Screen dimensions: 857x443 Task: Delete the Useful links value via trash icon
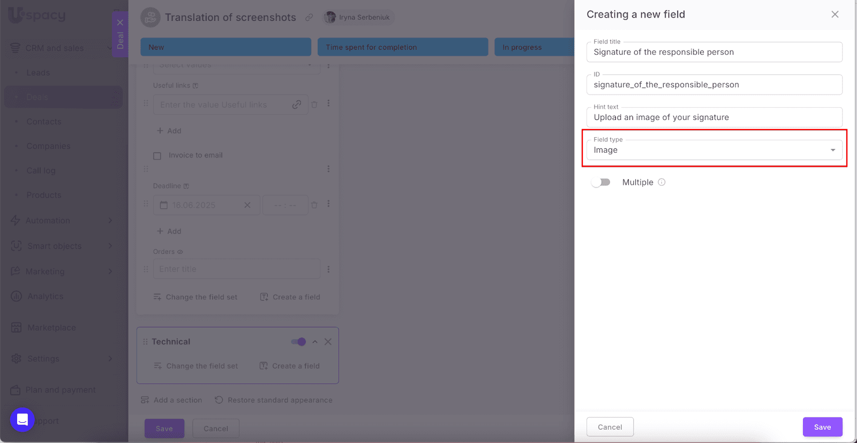(x=314, y=104)
